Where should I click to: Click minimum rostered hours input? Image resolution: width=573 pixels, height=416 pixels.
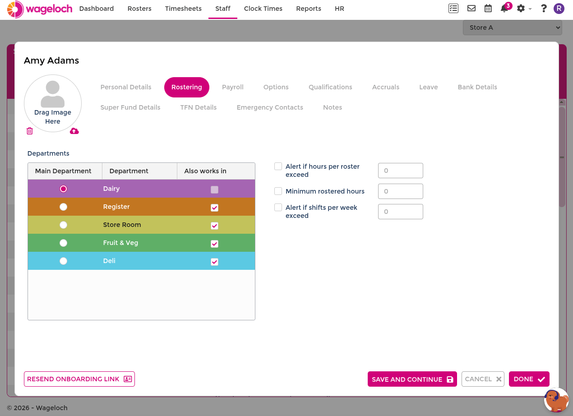[401, 191]
